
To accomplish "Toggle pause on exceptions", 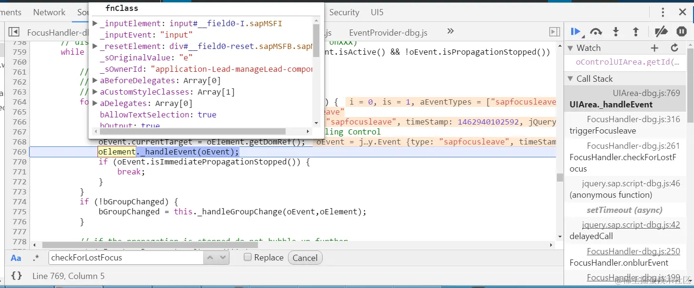I will point(682,32).
